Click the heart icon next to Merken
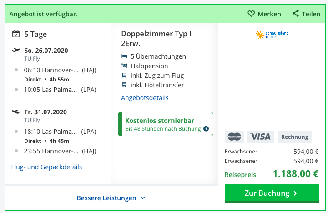 251,14
